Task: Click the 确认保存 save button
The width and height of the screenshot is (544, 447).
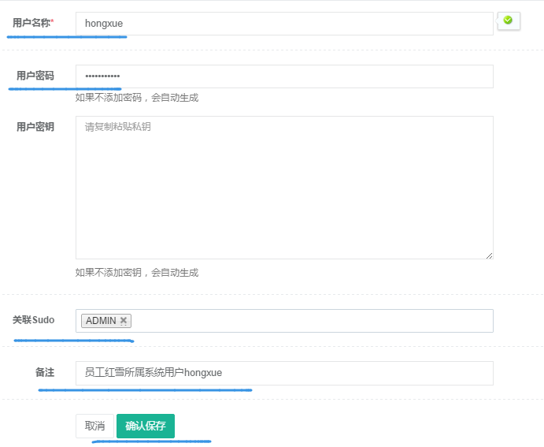Action: [x=146, y=426]
